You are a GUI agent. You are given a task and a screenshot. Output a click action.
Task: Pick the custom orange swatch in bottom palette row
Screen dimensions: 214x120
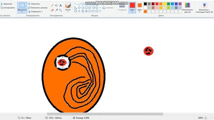pyautogui.click(x=145, y=12)
